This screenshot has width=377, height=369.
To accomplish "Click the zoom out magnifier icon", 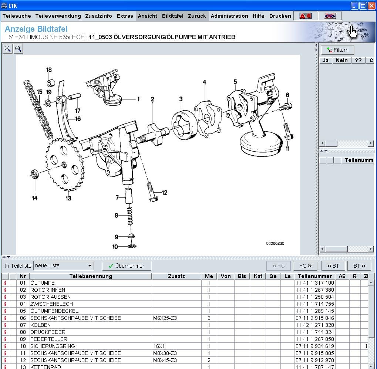I will 18,49.
